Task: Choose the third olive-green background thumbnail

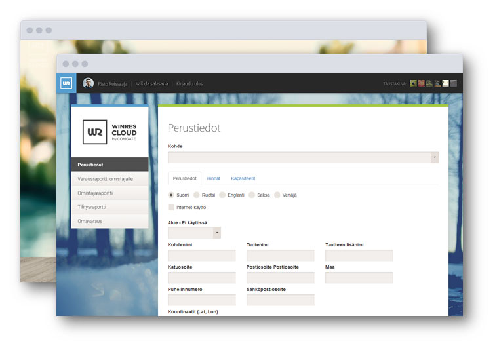Action: click(429, 83)
